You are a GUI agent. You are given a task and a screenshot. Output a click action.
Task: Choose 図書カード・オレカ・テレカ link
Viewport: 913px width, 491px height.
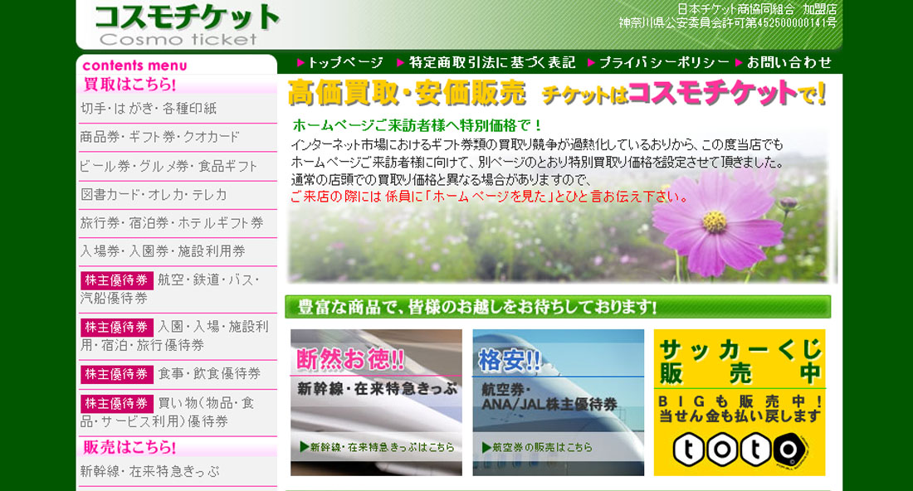[154, 195]
